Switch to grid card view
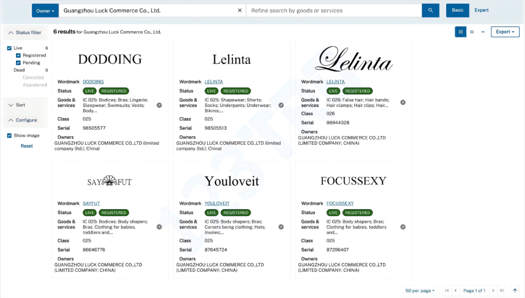 pos(460,32)
